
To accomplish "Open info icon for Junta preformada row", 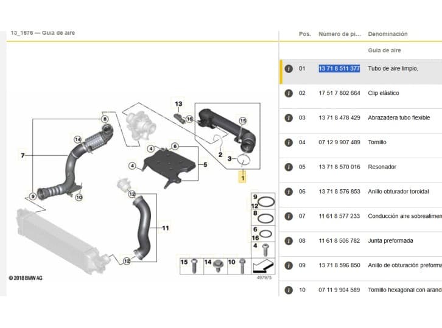I will (x=289, y=241).
